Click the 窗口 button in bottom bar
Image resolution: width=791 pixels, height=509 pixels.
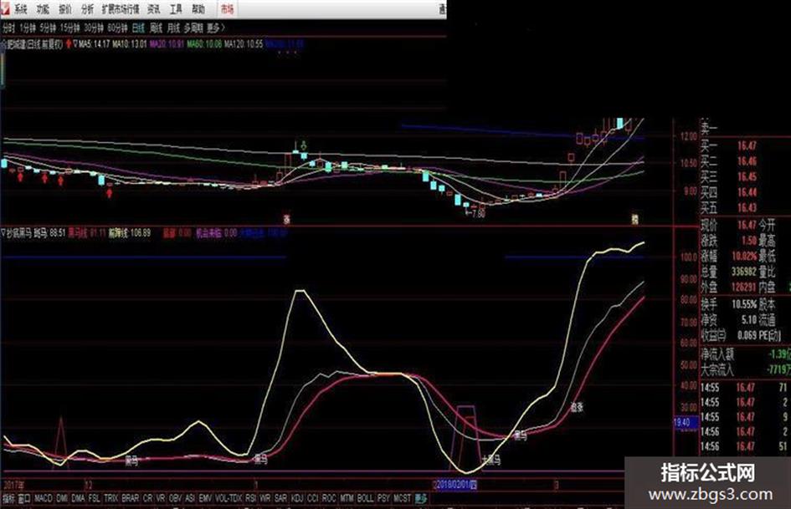click(x=24, y=498)
